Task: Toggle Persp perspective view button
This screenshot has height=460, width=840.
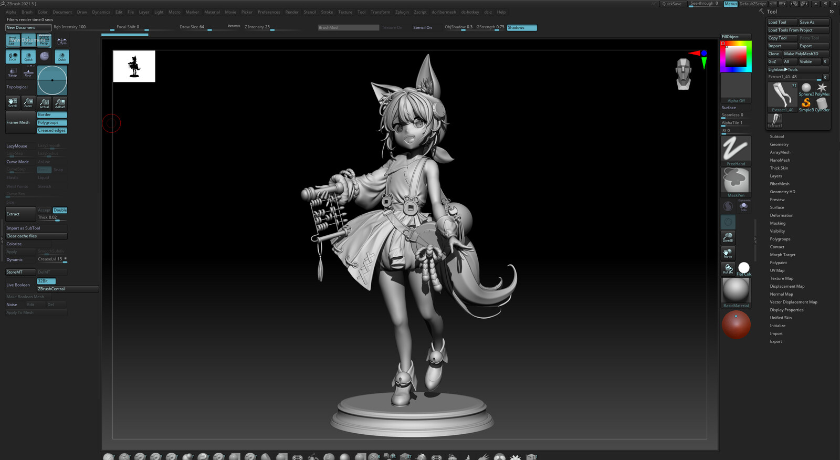Action: (44, 40)
